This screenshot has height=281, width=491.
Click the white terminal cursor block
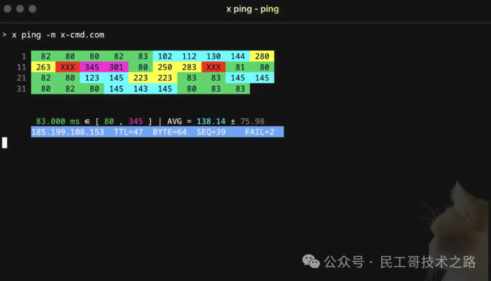click(4, 143)
